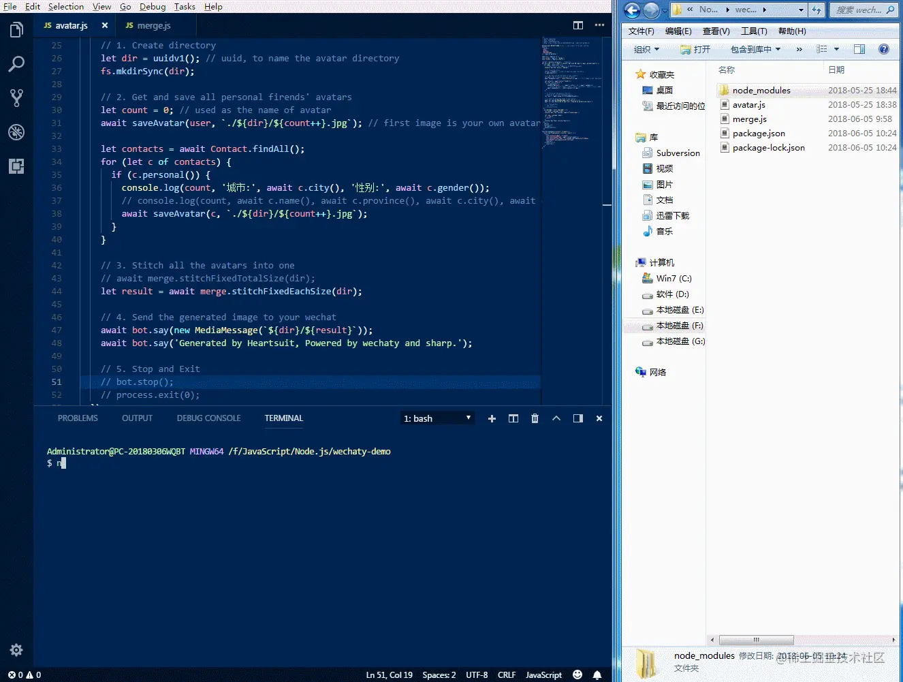This screenshot has width=903, height=682.
Task: Open recent pages dropdown beside forward button
Action: click(x=665, y=10)
